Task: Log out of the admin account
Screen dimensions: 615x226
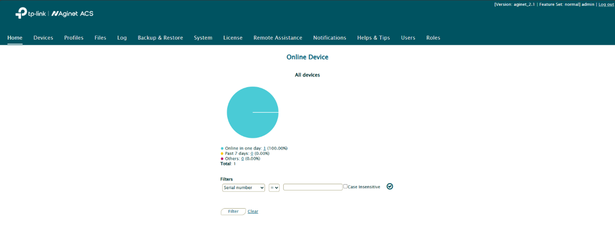Action: (606, 4)
